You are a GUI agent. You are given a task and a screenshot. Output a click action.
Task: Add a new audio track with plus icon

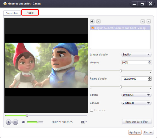tap(92, 21)
